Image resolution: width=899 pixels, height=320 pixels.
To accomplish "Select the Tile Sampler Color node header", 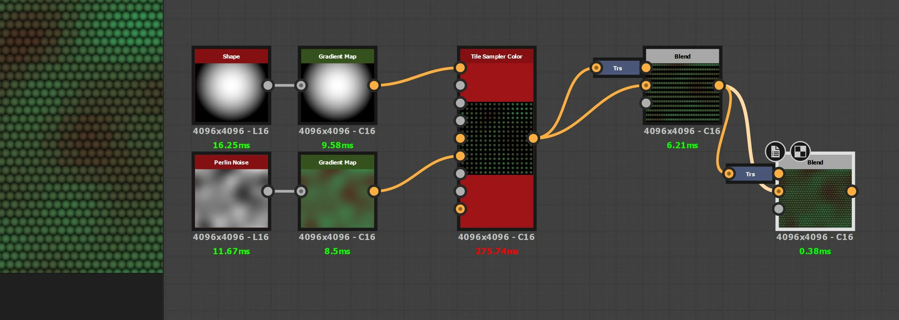I will [x=497, y=56].
